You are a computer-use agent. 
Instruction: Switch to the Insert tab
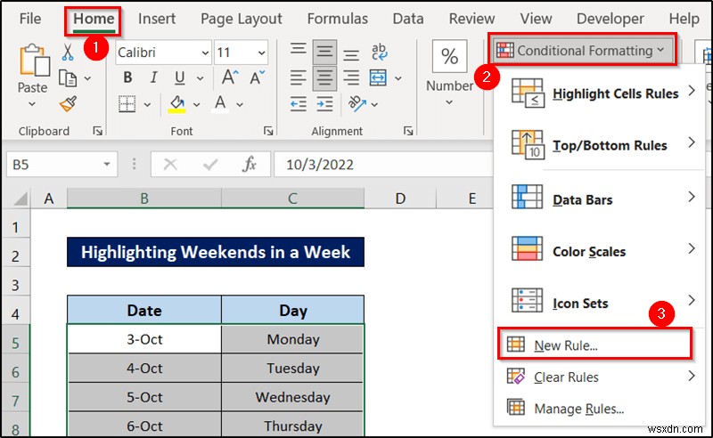157,19
